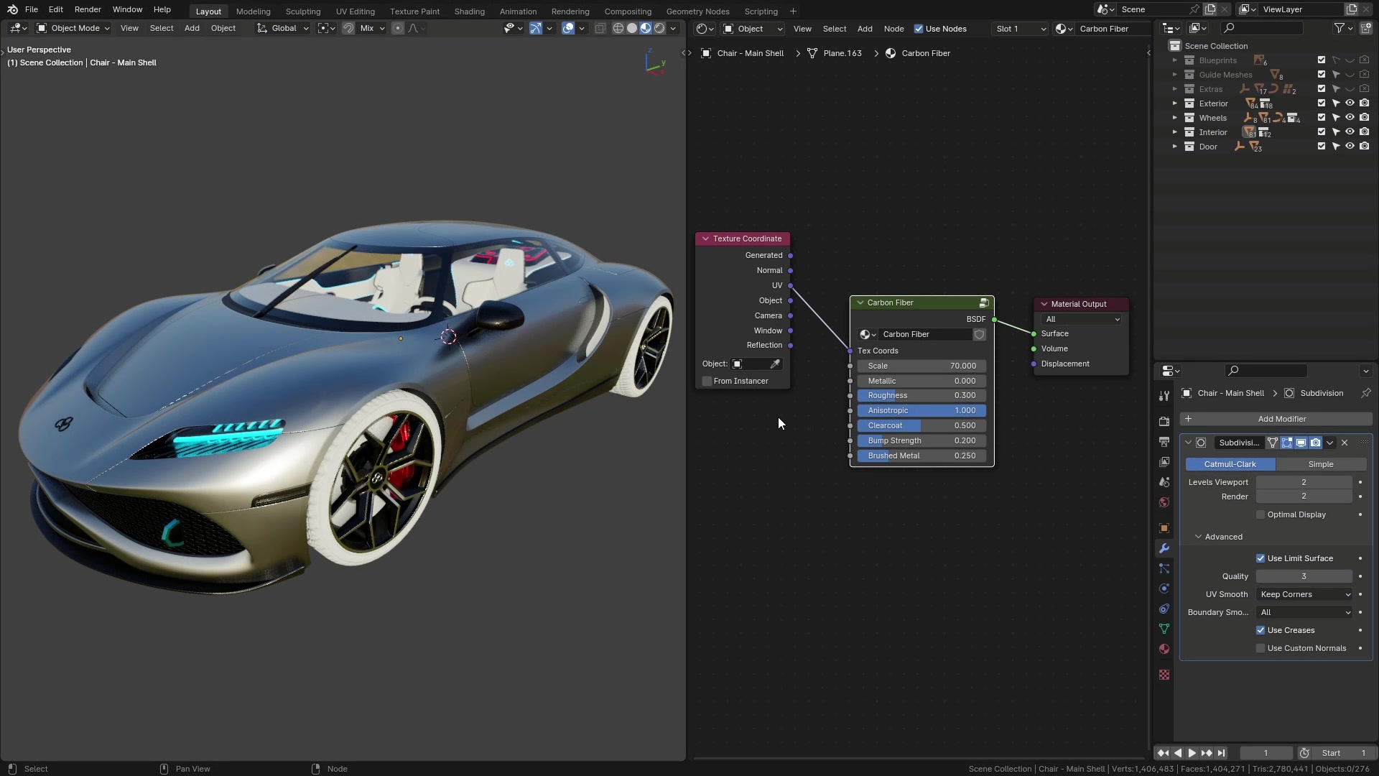Disable Use Creases checkbox

[1260, 630]
